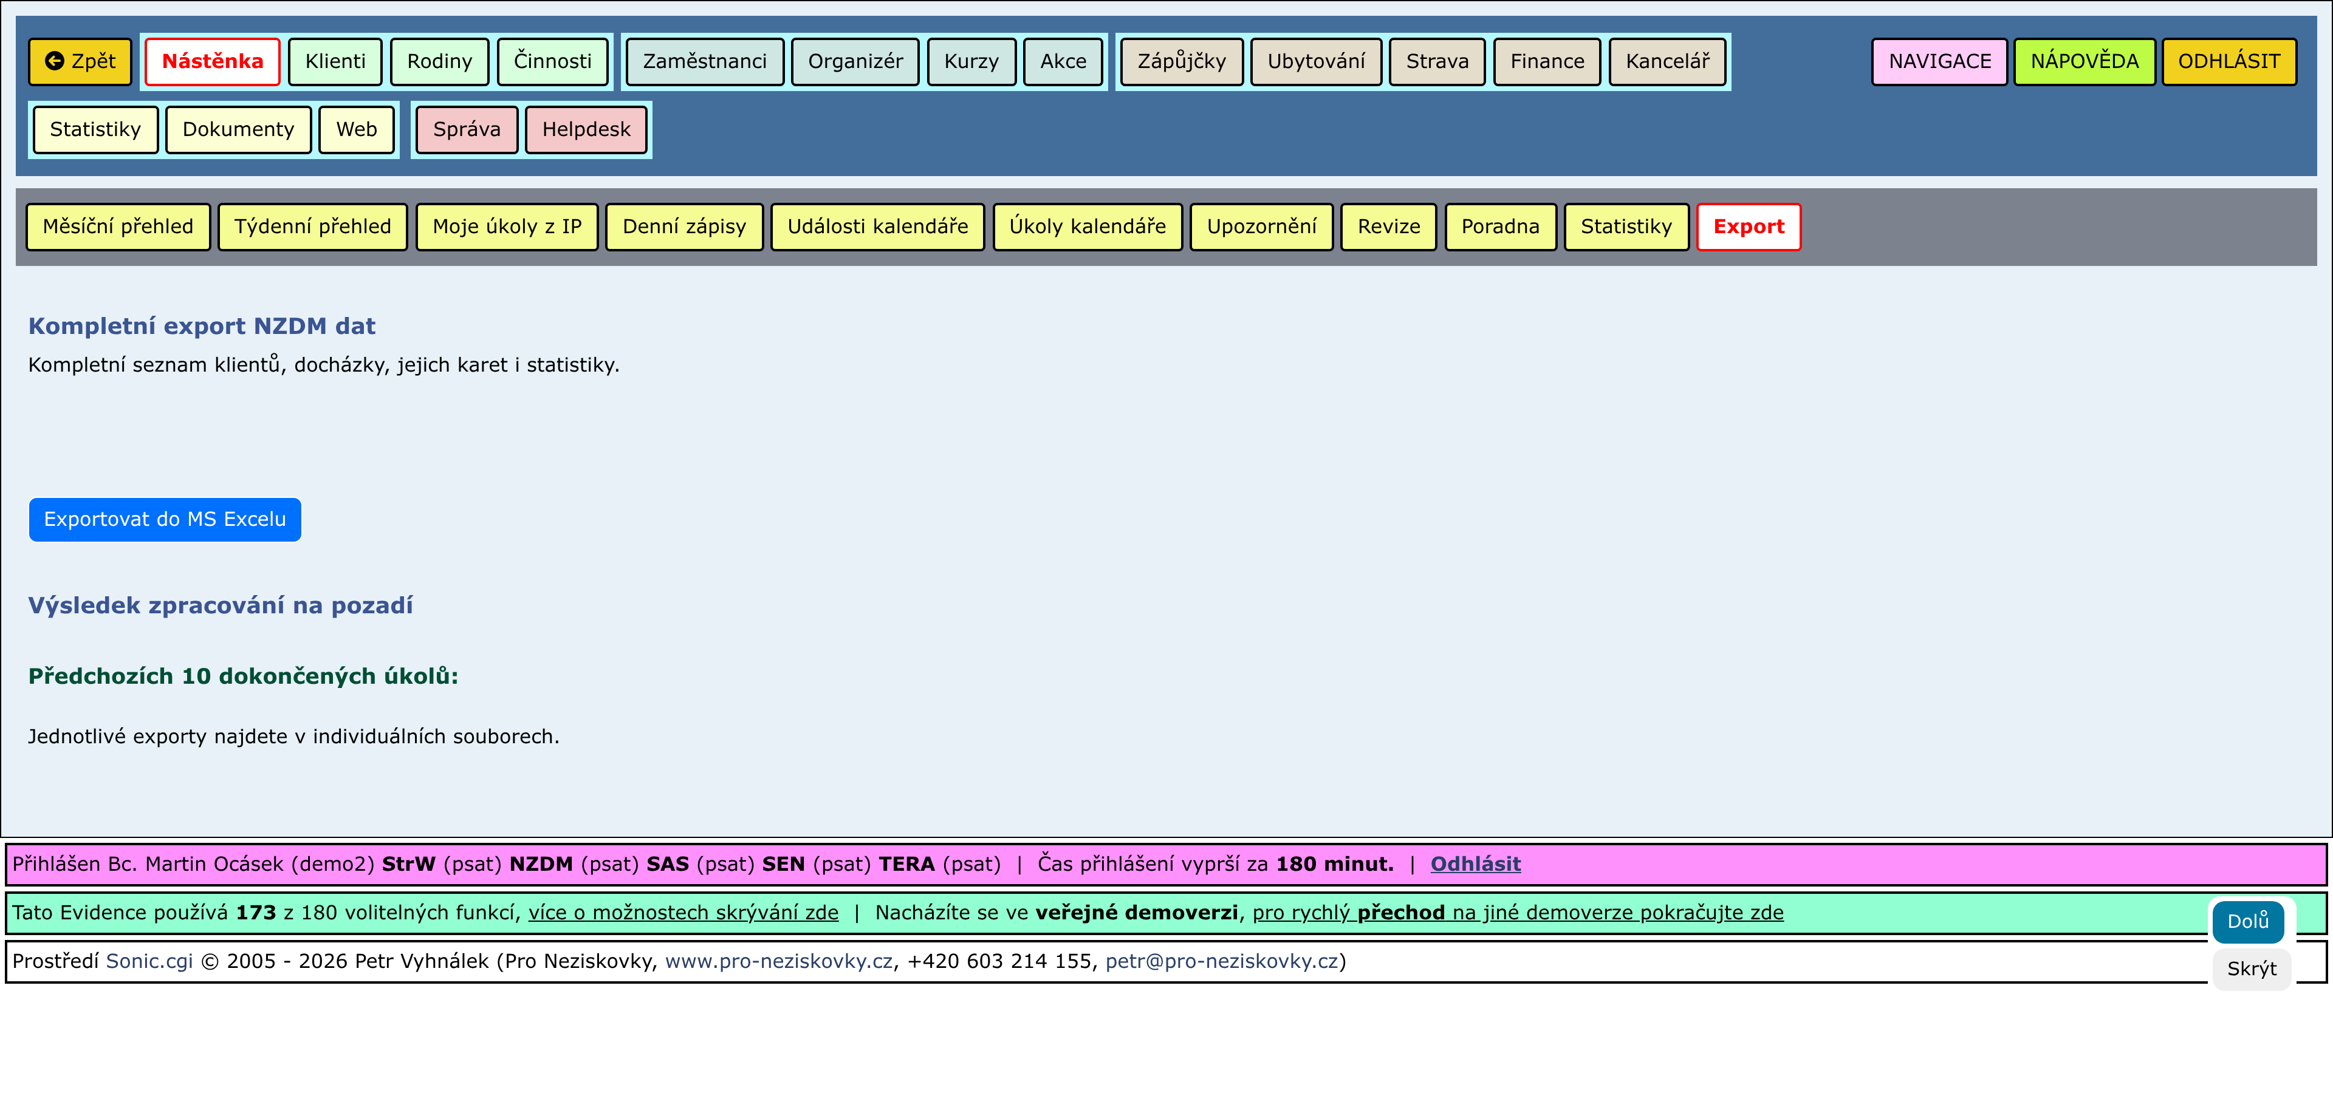
Task: Follow the přechod na jiné demoverze link
Action: pos(1517,912)
